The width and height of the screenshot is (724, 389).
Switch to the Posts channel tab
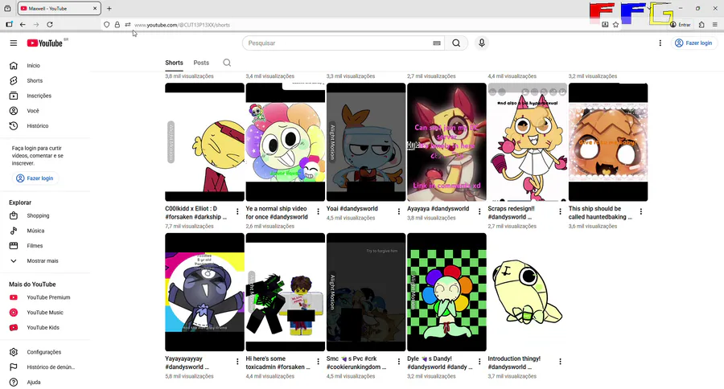coord(201,63)
